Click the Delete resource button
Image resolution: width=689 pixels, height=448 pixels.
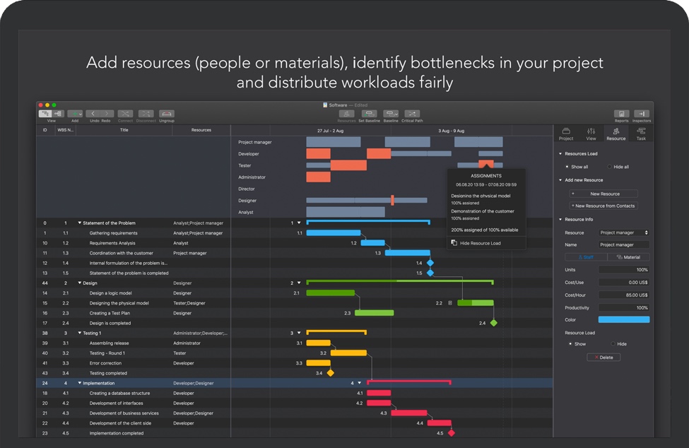click(x=603, y=358)
